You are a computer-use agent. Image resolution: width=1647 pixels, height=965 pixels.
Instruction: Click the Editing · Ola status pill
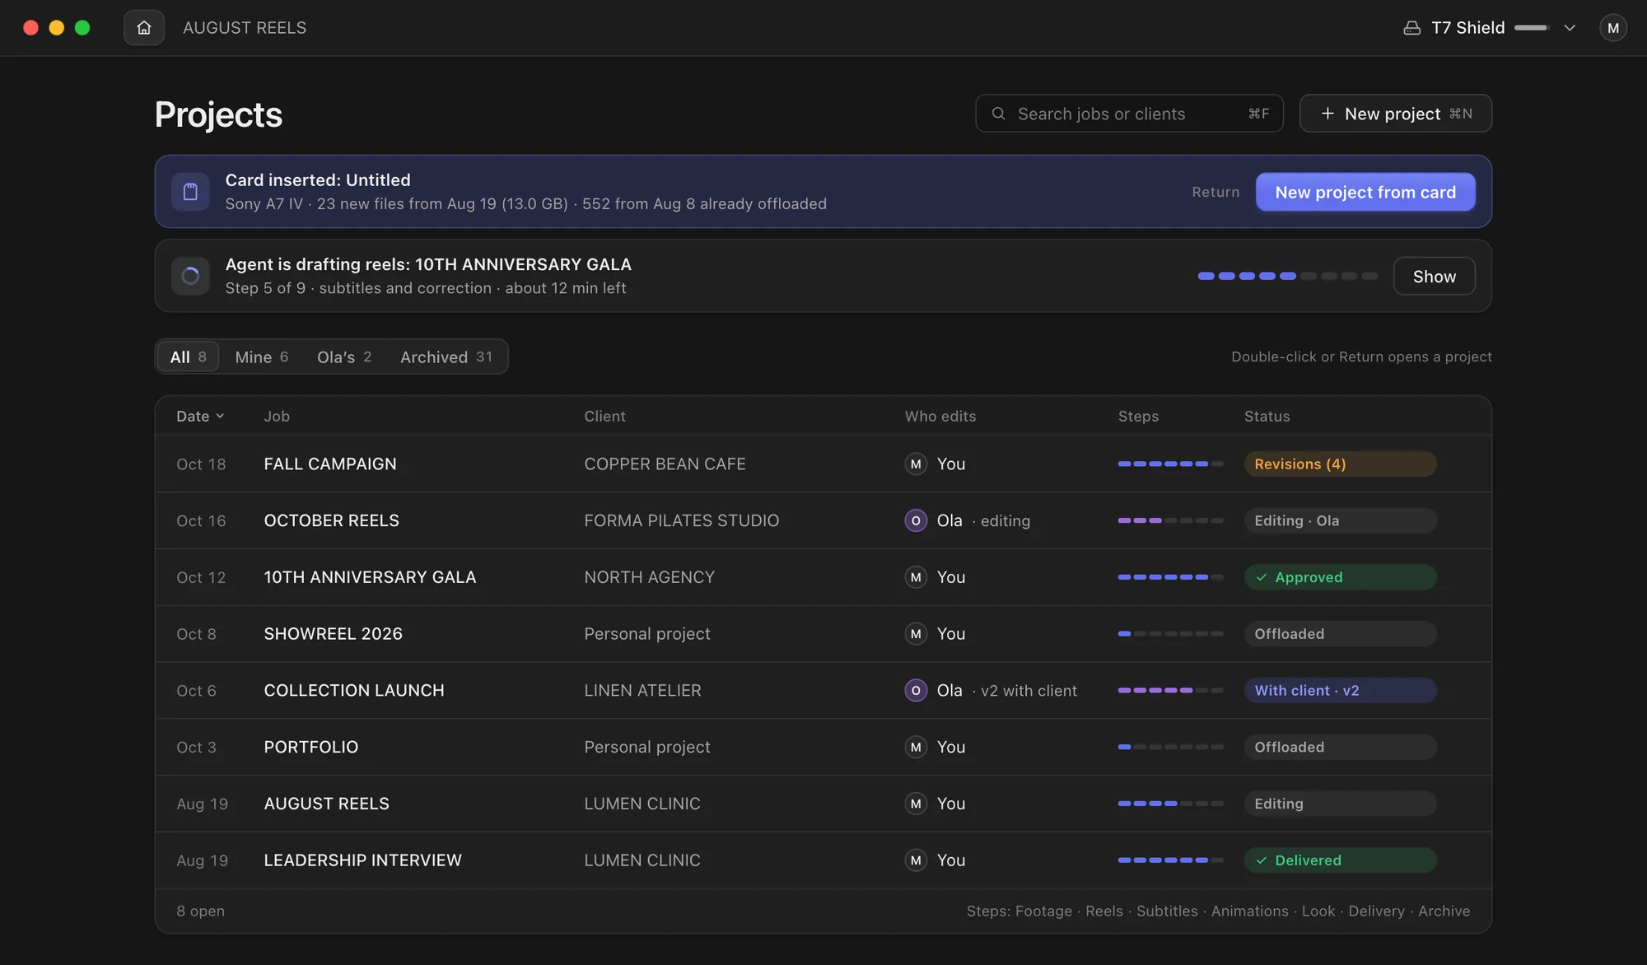[1340, 520]
